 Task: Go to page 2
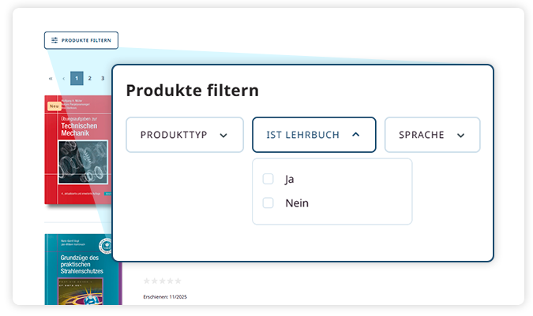pyautogui.click(x=90, y=79)
